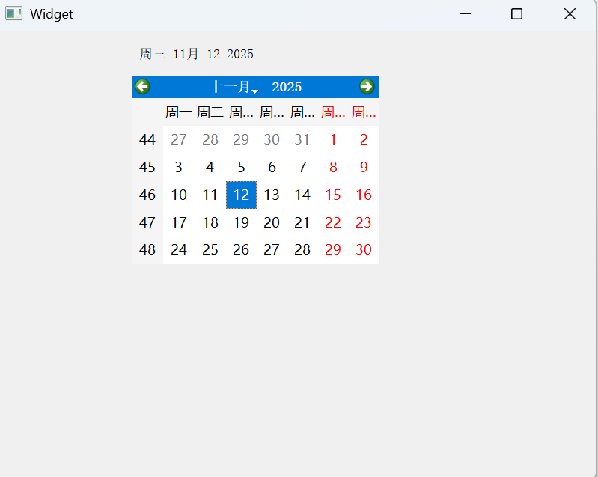Select date 17 in week 47 row
The height and width of the screenshot is (477, 598).
[x=179, y=222]
